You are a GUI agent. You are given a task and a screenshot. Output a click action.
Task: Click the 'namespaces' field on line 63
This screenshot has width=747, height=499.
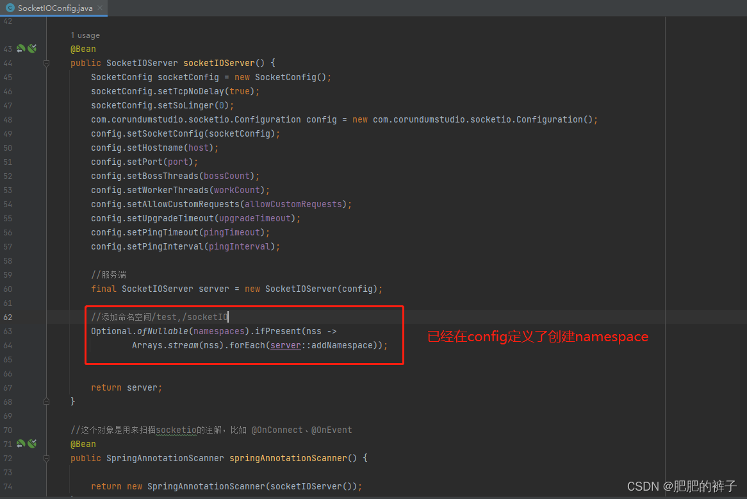(x=219, y=331)
